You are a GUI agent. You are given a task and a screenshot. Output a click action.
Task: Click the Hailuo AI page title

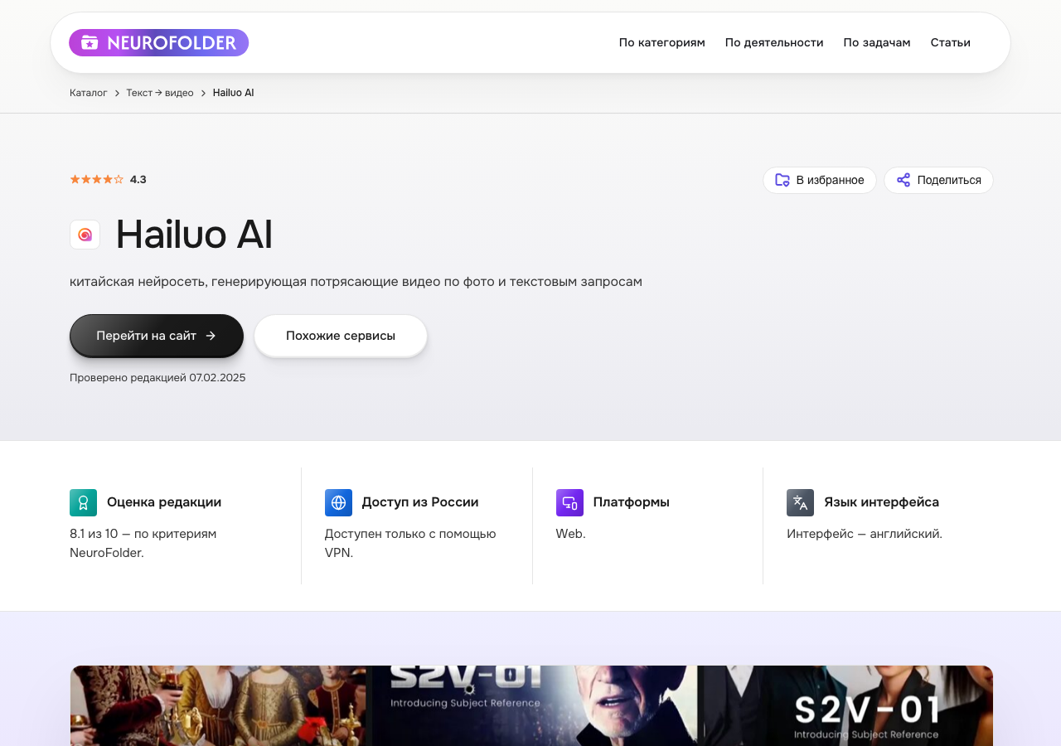point(194,235)
